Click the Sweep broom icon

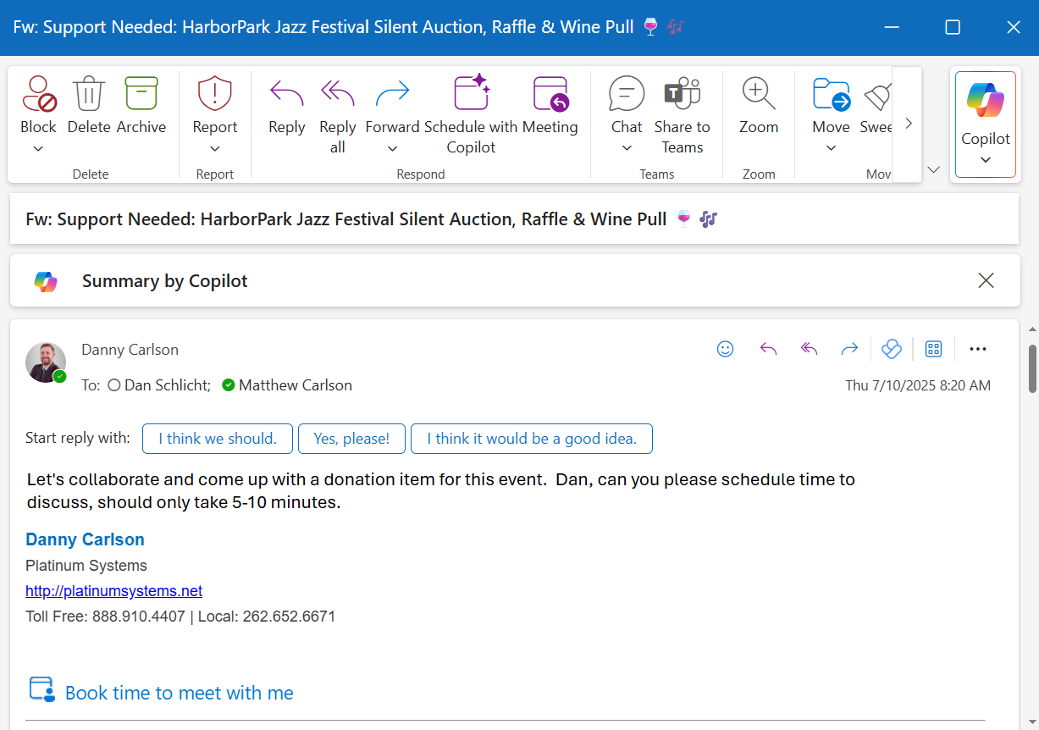coord(877,95)
